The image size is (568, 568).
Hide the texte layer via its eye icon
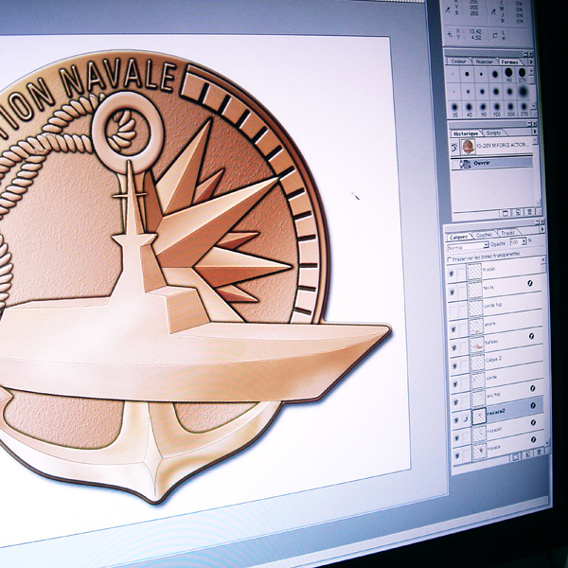pos(453,292)
